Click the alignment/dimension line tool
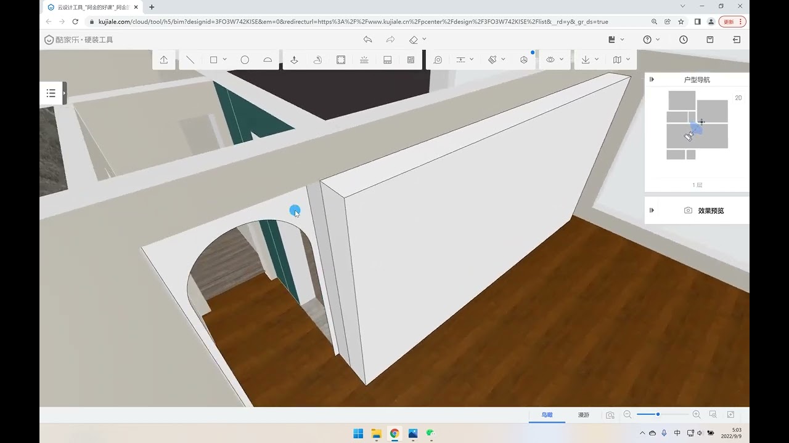Image resolution: width=789 pixels, height=443 pixels. [x=460, y=60]
